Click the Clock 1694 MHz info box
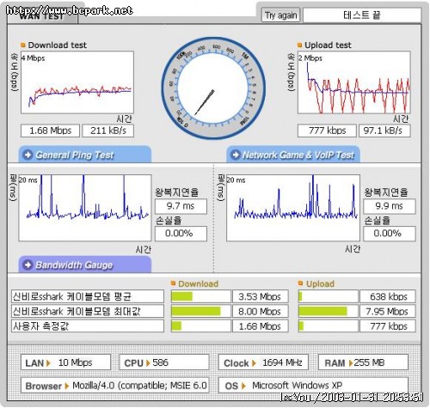Viewport: 430px width, 408px height. pos(263,362)
